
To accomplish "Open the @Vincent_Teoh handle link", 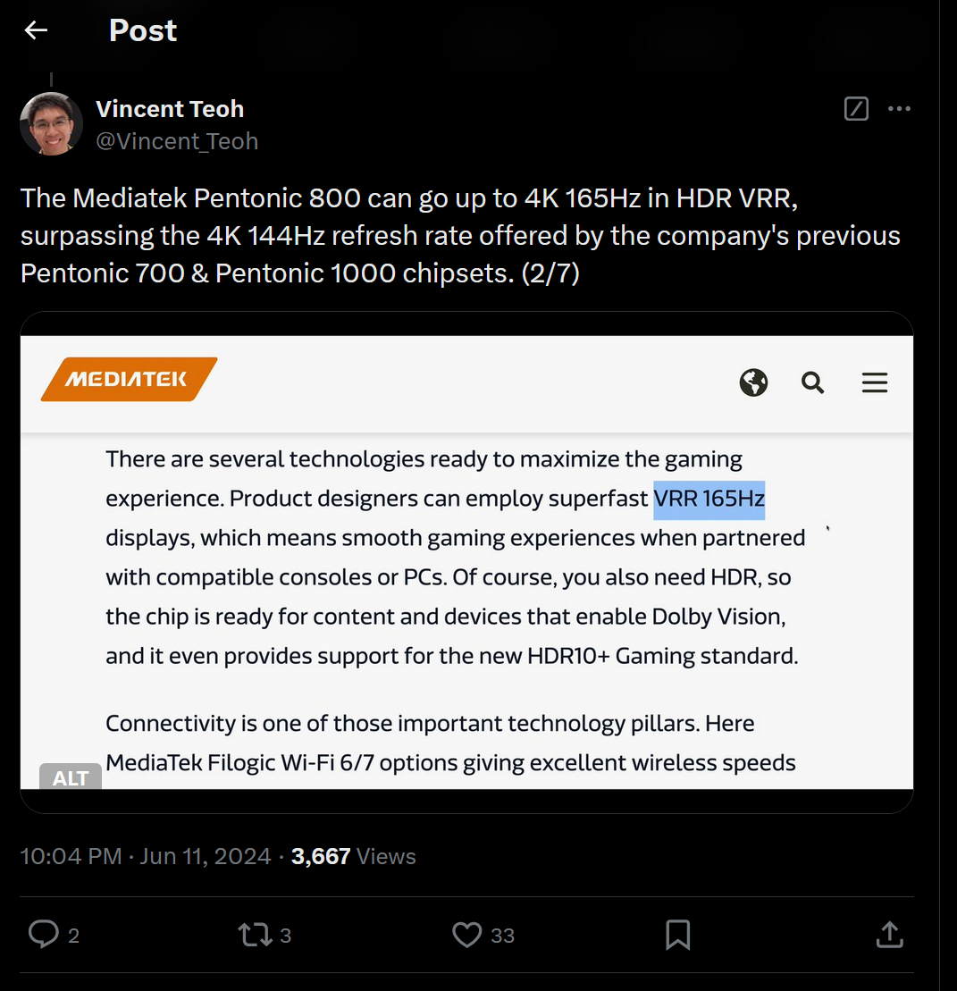I will click(x=177, y=141).
